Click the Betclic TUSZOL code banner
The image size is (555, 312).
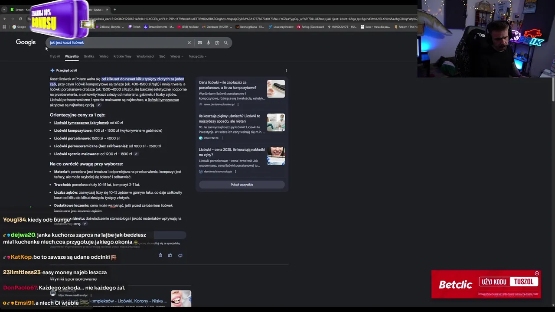(486, 284)
